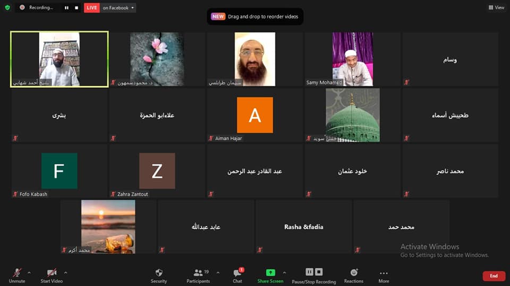Select the محمد حمد participant tile

(402, 227)
